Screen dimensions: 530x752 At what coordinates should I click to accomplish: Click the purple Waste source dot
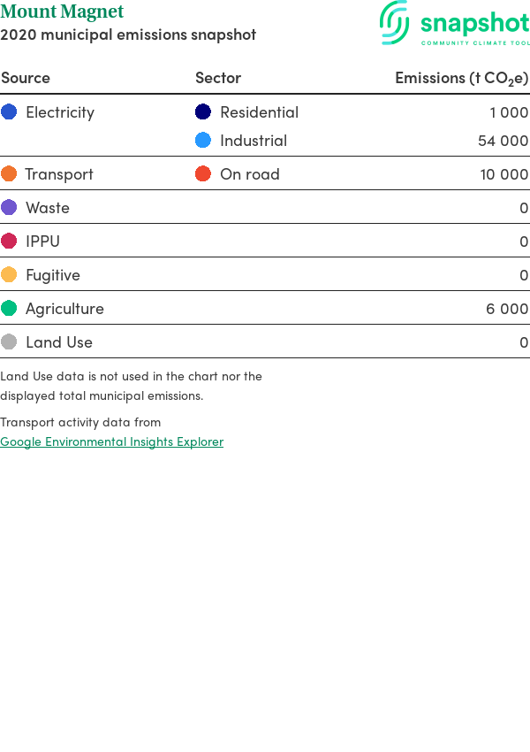pos(9,207)
